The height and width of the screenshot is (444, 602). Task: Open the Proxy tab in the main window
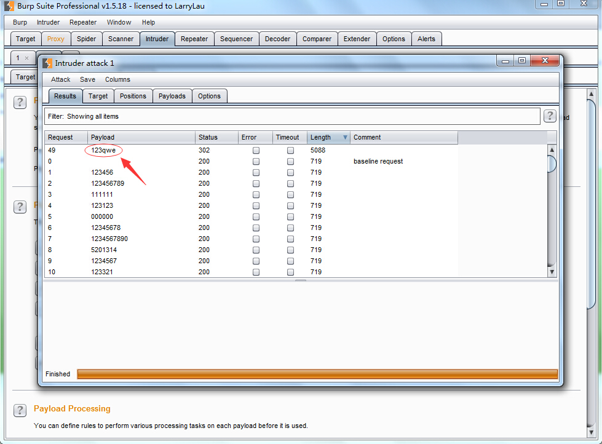pyautogui.click(x=56, y=39)
